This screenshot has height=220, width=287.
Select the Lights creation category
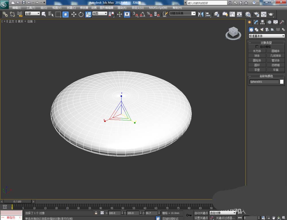point(262,29)
